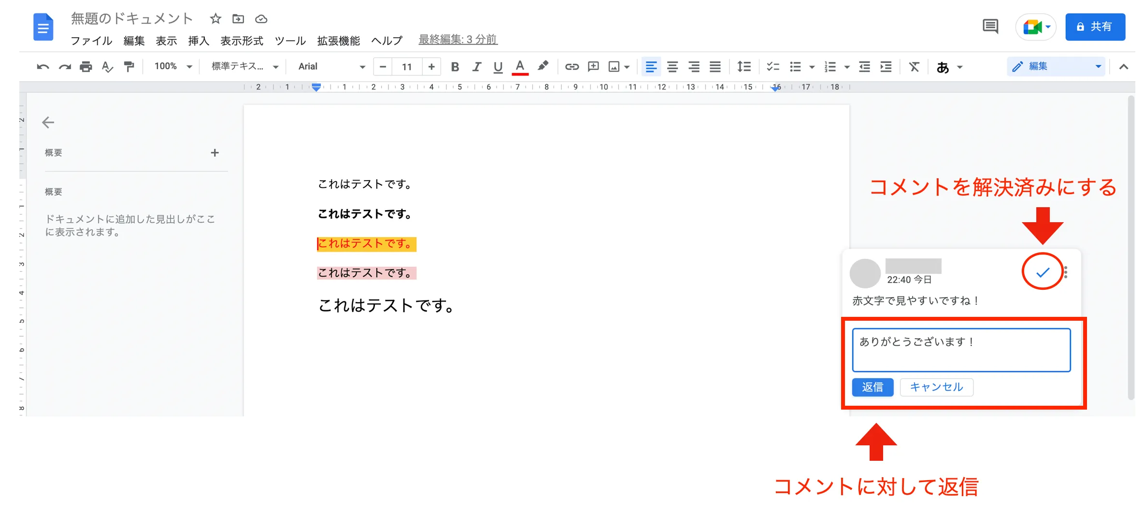Open the 表示形式 menu
The width and height of the screenshot is (1144, 512).
coord(242,41)
